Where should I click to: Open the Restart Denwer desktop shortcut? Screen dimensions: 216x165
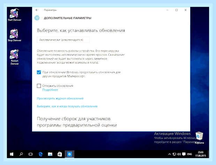coord(15,57)
